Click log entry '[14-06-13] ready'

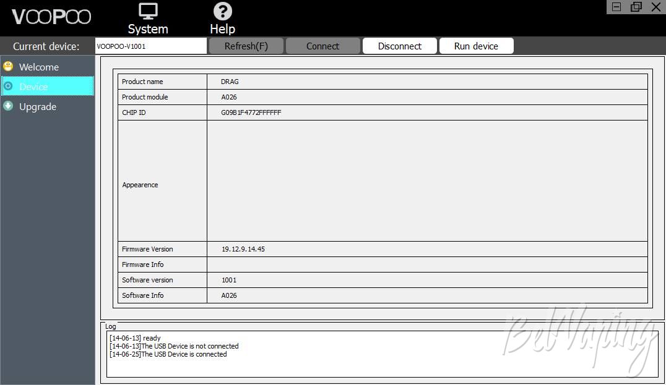click(x=135, y=338)
